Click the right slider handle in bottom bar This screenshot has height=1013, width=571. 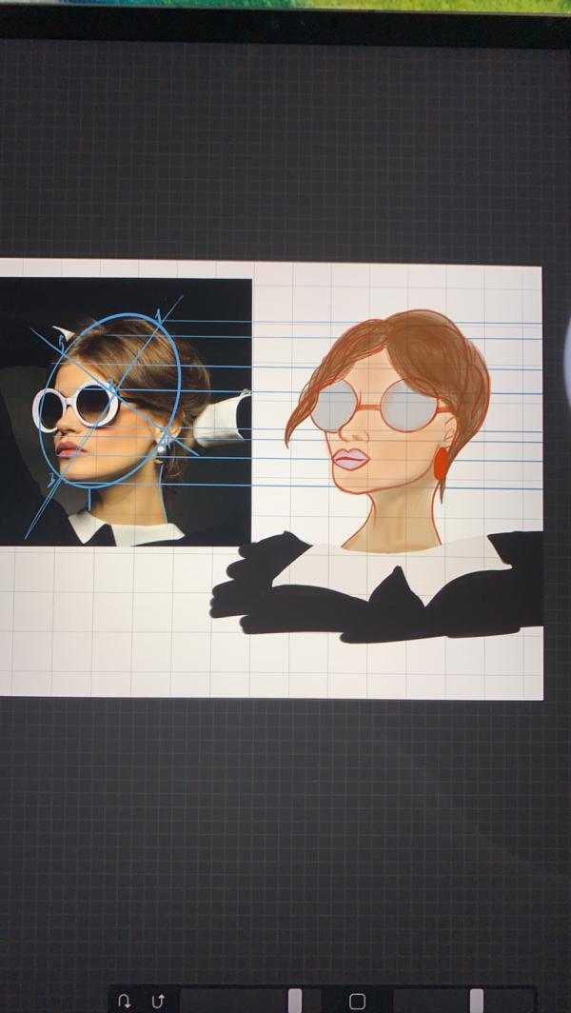coord(477,1001)
